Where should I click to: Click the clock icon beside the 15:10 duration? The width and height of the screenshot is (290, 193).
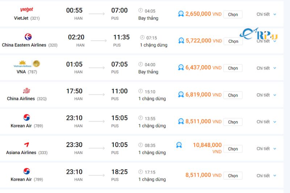[141, 91]
